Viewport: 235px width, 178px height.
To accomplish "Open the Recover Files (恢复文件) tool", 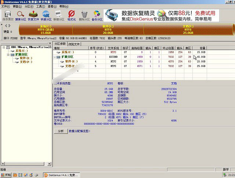I will pos(33,15).
